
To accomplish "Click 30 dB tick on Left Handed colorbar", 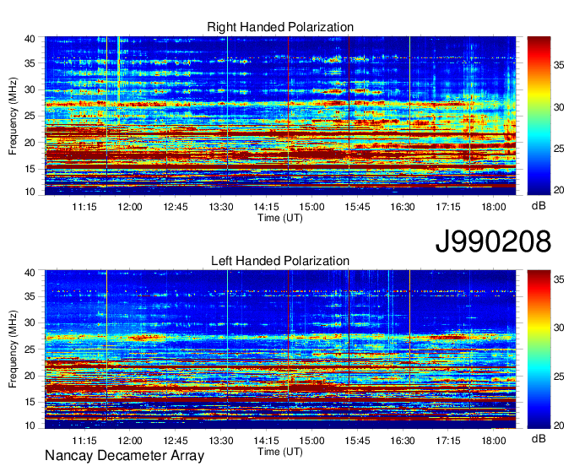I will pyautogui.click(x=559, y=328).
